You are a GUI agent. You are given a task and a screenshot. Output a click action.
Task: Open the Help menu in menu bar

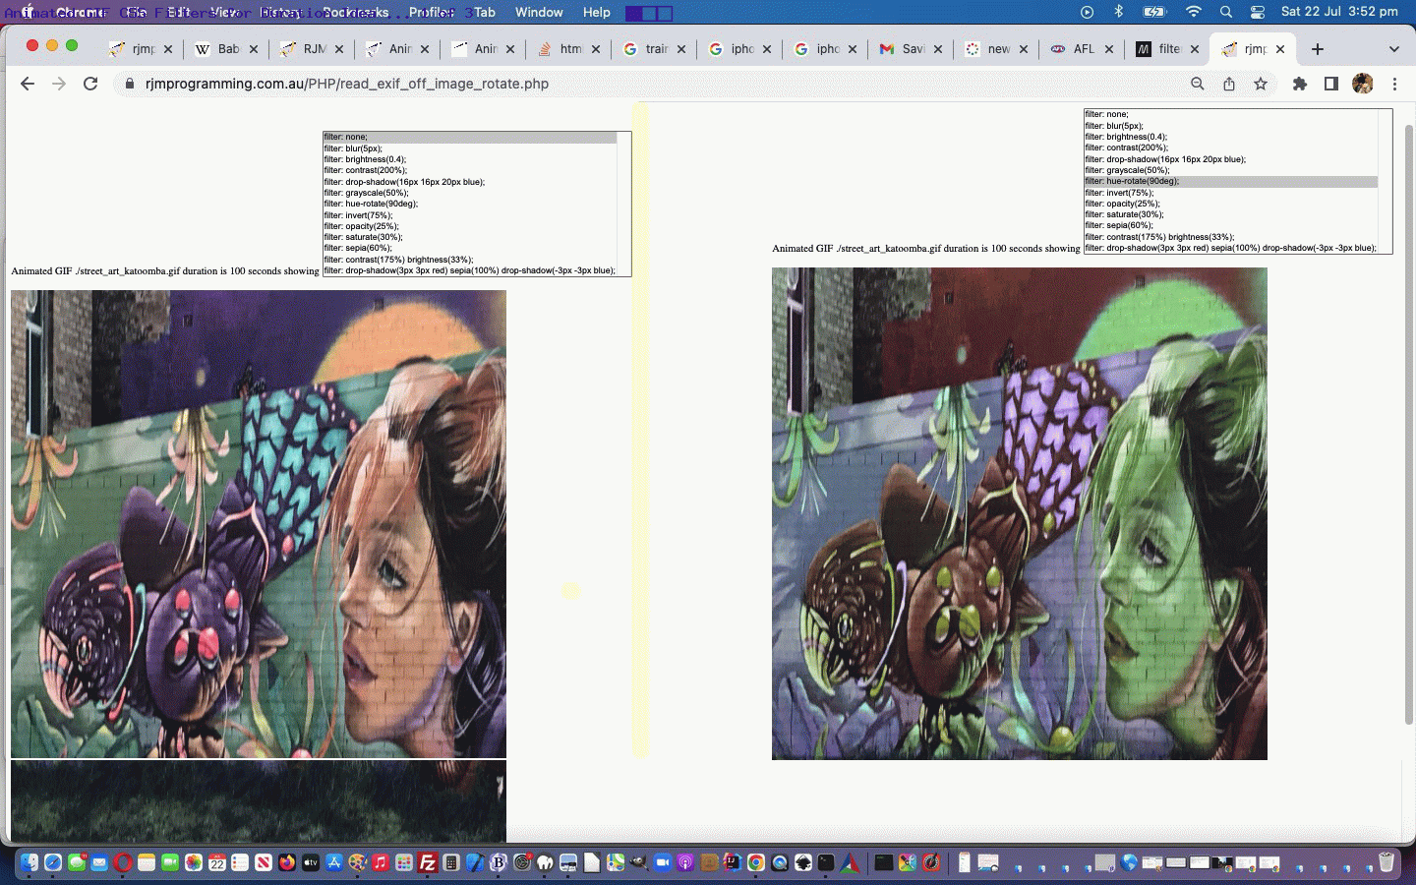(596, 12)
